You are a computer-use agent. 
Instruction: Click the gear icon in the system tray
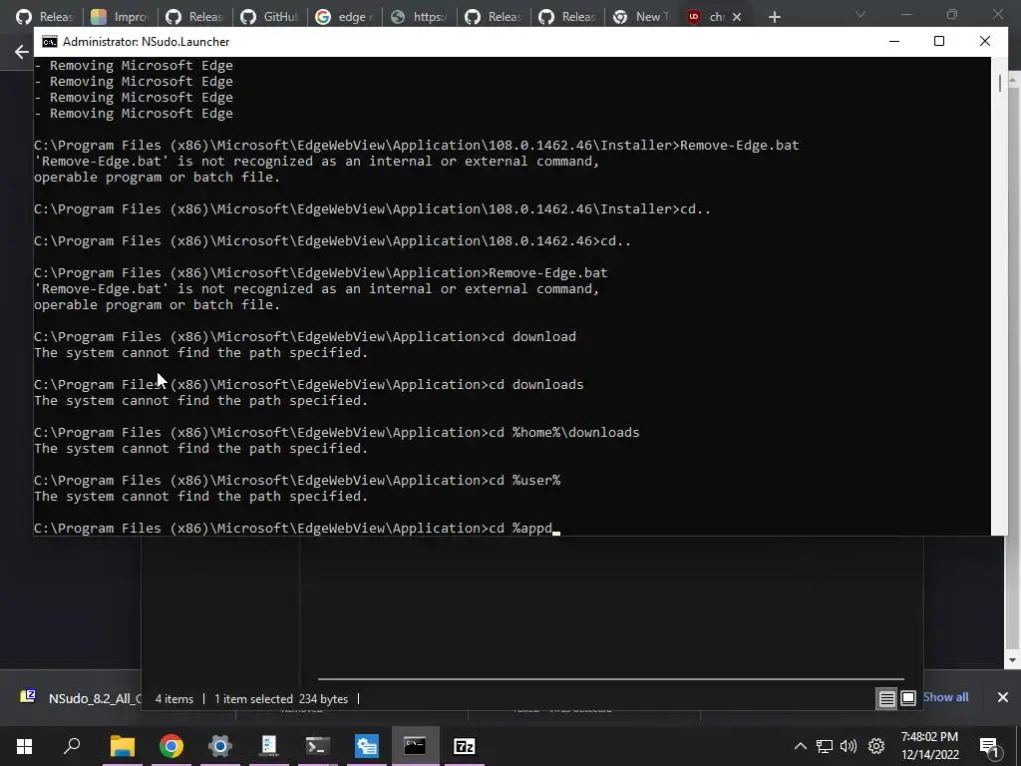pyautogui.click(x=876, y=746)
